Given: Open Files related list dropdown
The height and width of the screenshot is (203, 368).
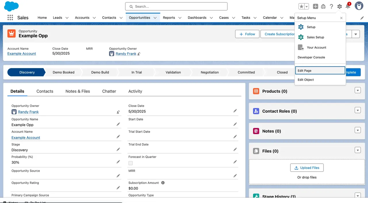Looking at the screenshot, I should pos(358,150).
